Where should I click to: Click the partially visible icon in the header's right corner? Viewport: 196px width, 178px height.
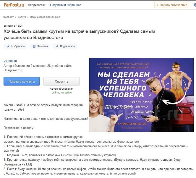(195, 5)
